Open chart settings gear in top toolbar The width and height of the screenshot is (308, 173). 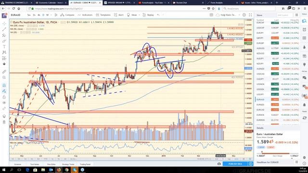[x=244, y=15]
